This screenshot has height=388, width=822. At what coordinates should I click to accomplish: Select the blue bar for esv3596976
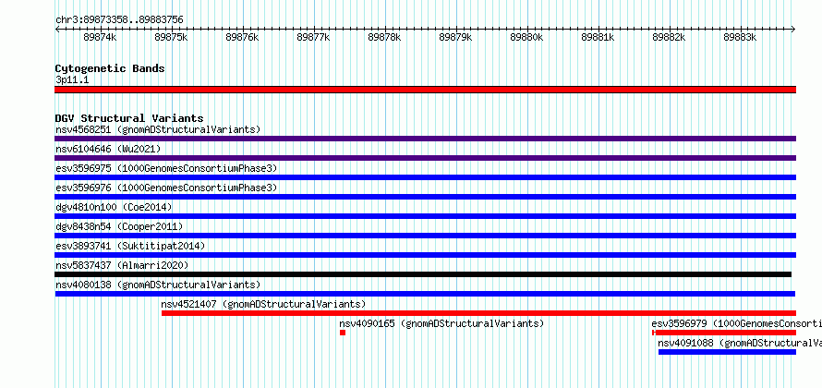426,197
